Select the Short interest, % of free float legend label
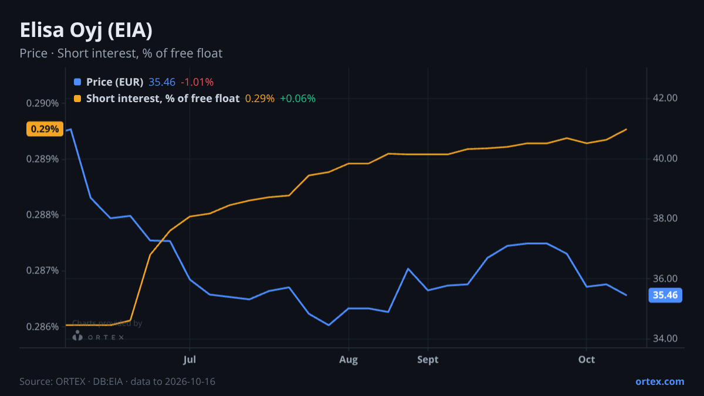 click(163, 99)
